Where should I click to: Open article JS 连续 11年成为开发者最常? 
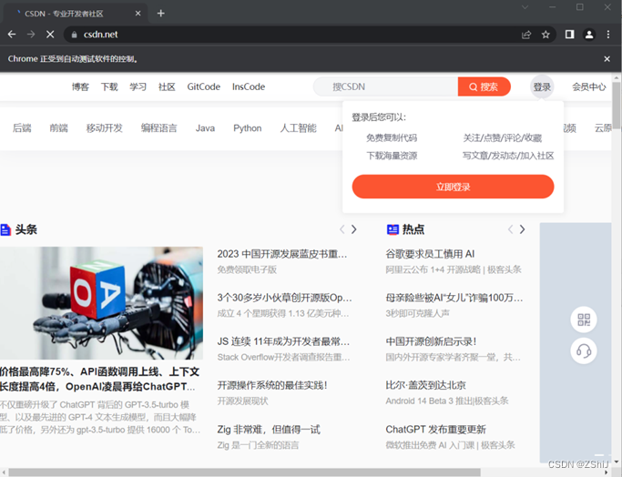[283, 341]
